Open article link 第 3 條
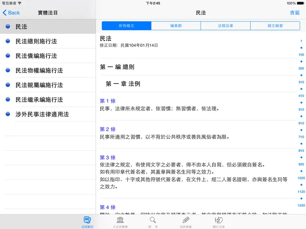The width and height of the screenshot is (306, 229). pyautogui.click(x=108, y=157)
